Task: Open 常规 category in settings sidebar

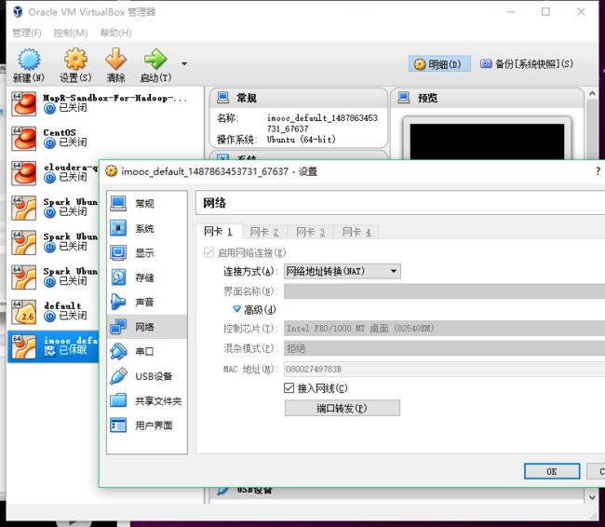Action: coord(147,204)
